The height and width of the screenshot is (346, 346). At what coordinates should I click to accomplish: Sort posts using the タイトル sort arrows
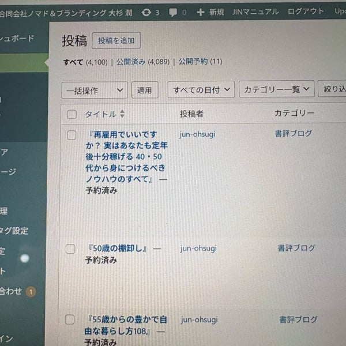122,114
